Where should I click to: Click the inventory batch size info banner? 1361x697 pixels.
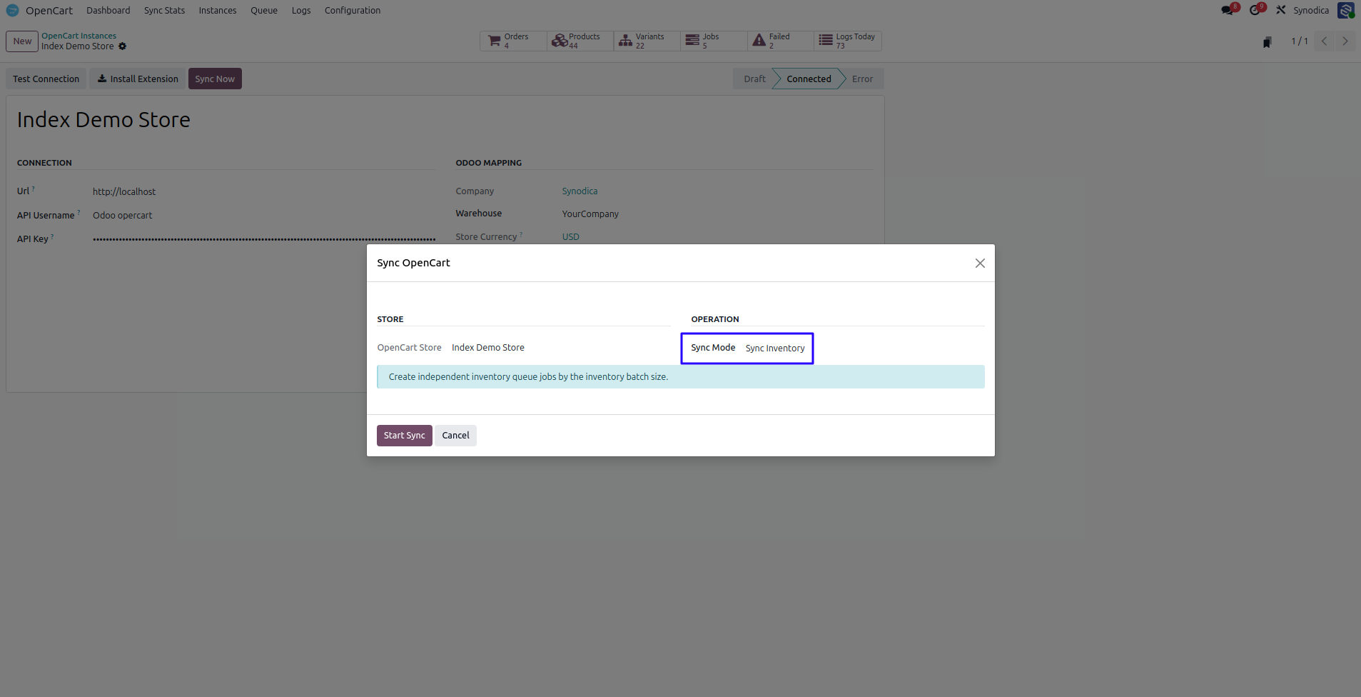[681, 377]
